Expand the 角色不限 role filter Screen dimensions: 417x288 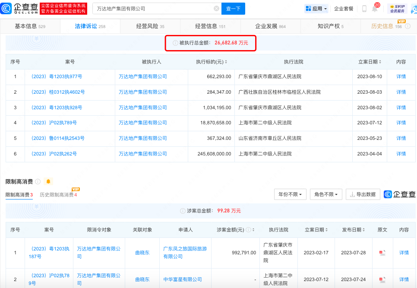point(326,194)
